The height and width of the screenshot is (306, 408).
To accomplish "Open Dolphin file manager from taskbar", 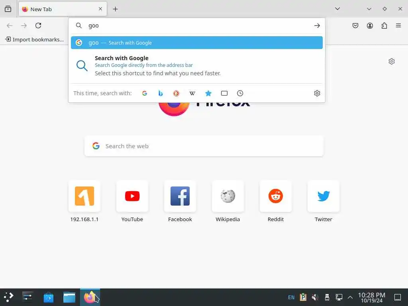I will click(69, 297).
